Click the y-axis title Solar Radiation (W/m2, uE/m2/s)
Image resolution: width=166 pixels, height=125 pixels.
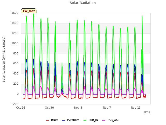coord(4,59)
